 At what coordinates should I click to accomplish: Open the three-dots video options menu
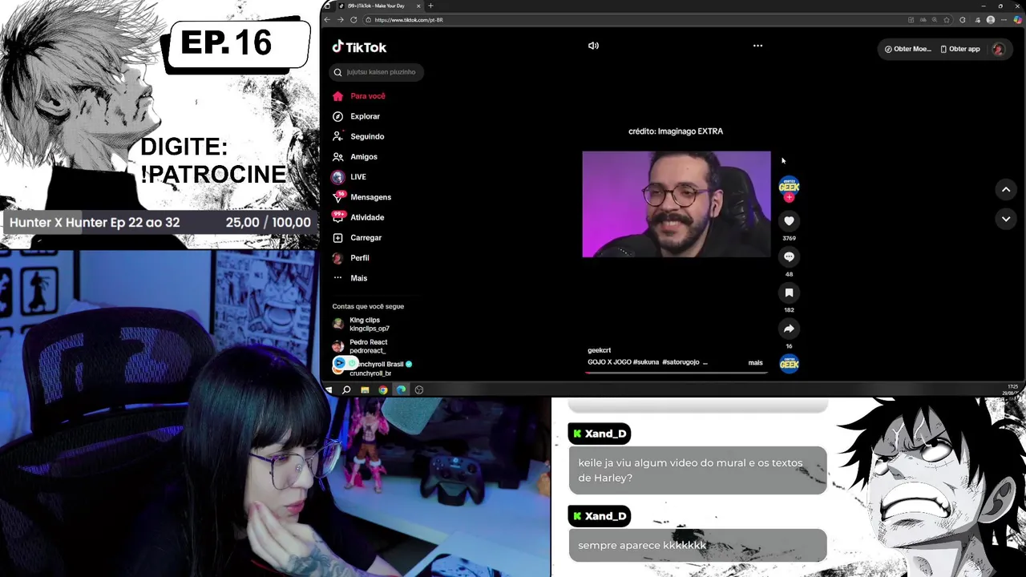(x=757, y=46)
